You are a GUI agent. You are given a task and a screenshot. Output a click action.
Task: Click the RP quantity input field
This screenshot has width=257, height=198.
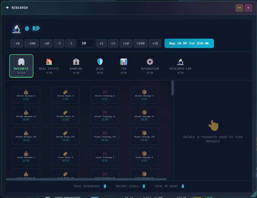pos(86,43)
